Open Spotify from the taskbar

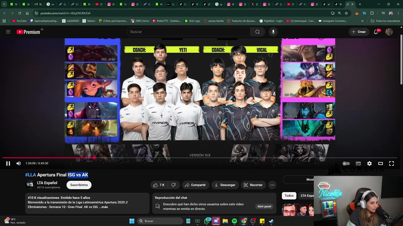tap(234, 221)
